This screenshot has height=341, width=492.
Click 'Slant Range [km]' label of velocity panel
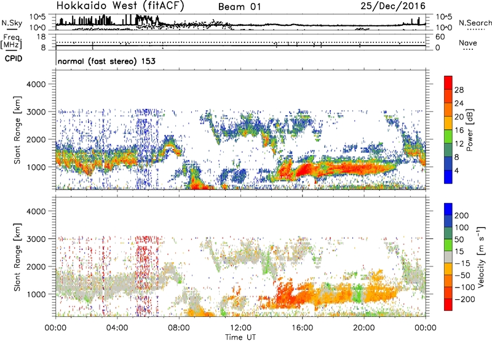pyautogui.click(x=17, y=257)
